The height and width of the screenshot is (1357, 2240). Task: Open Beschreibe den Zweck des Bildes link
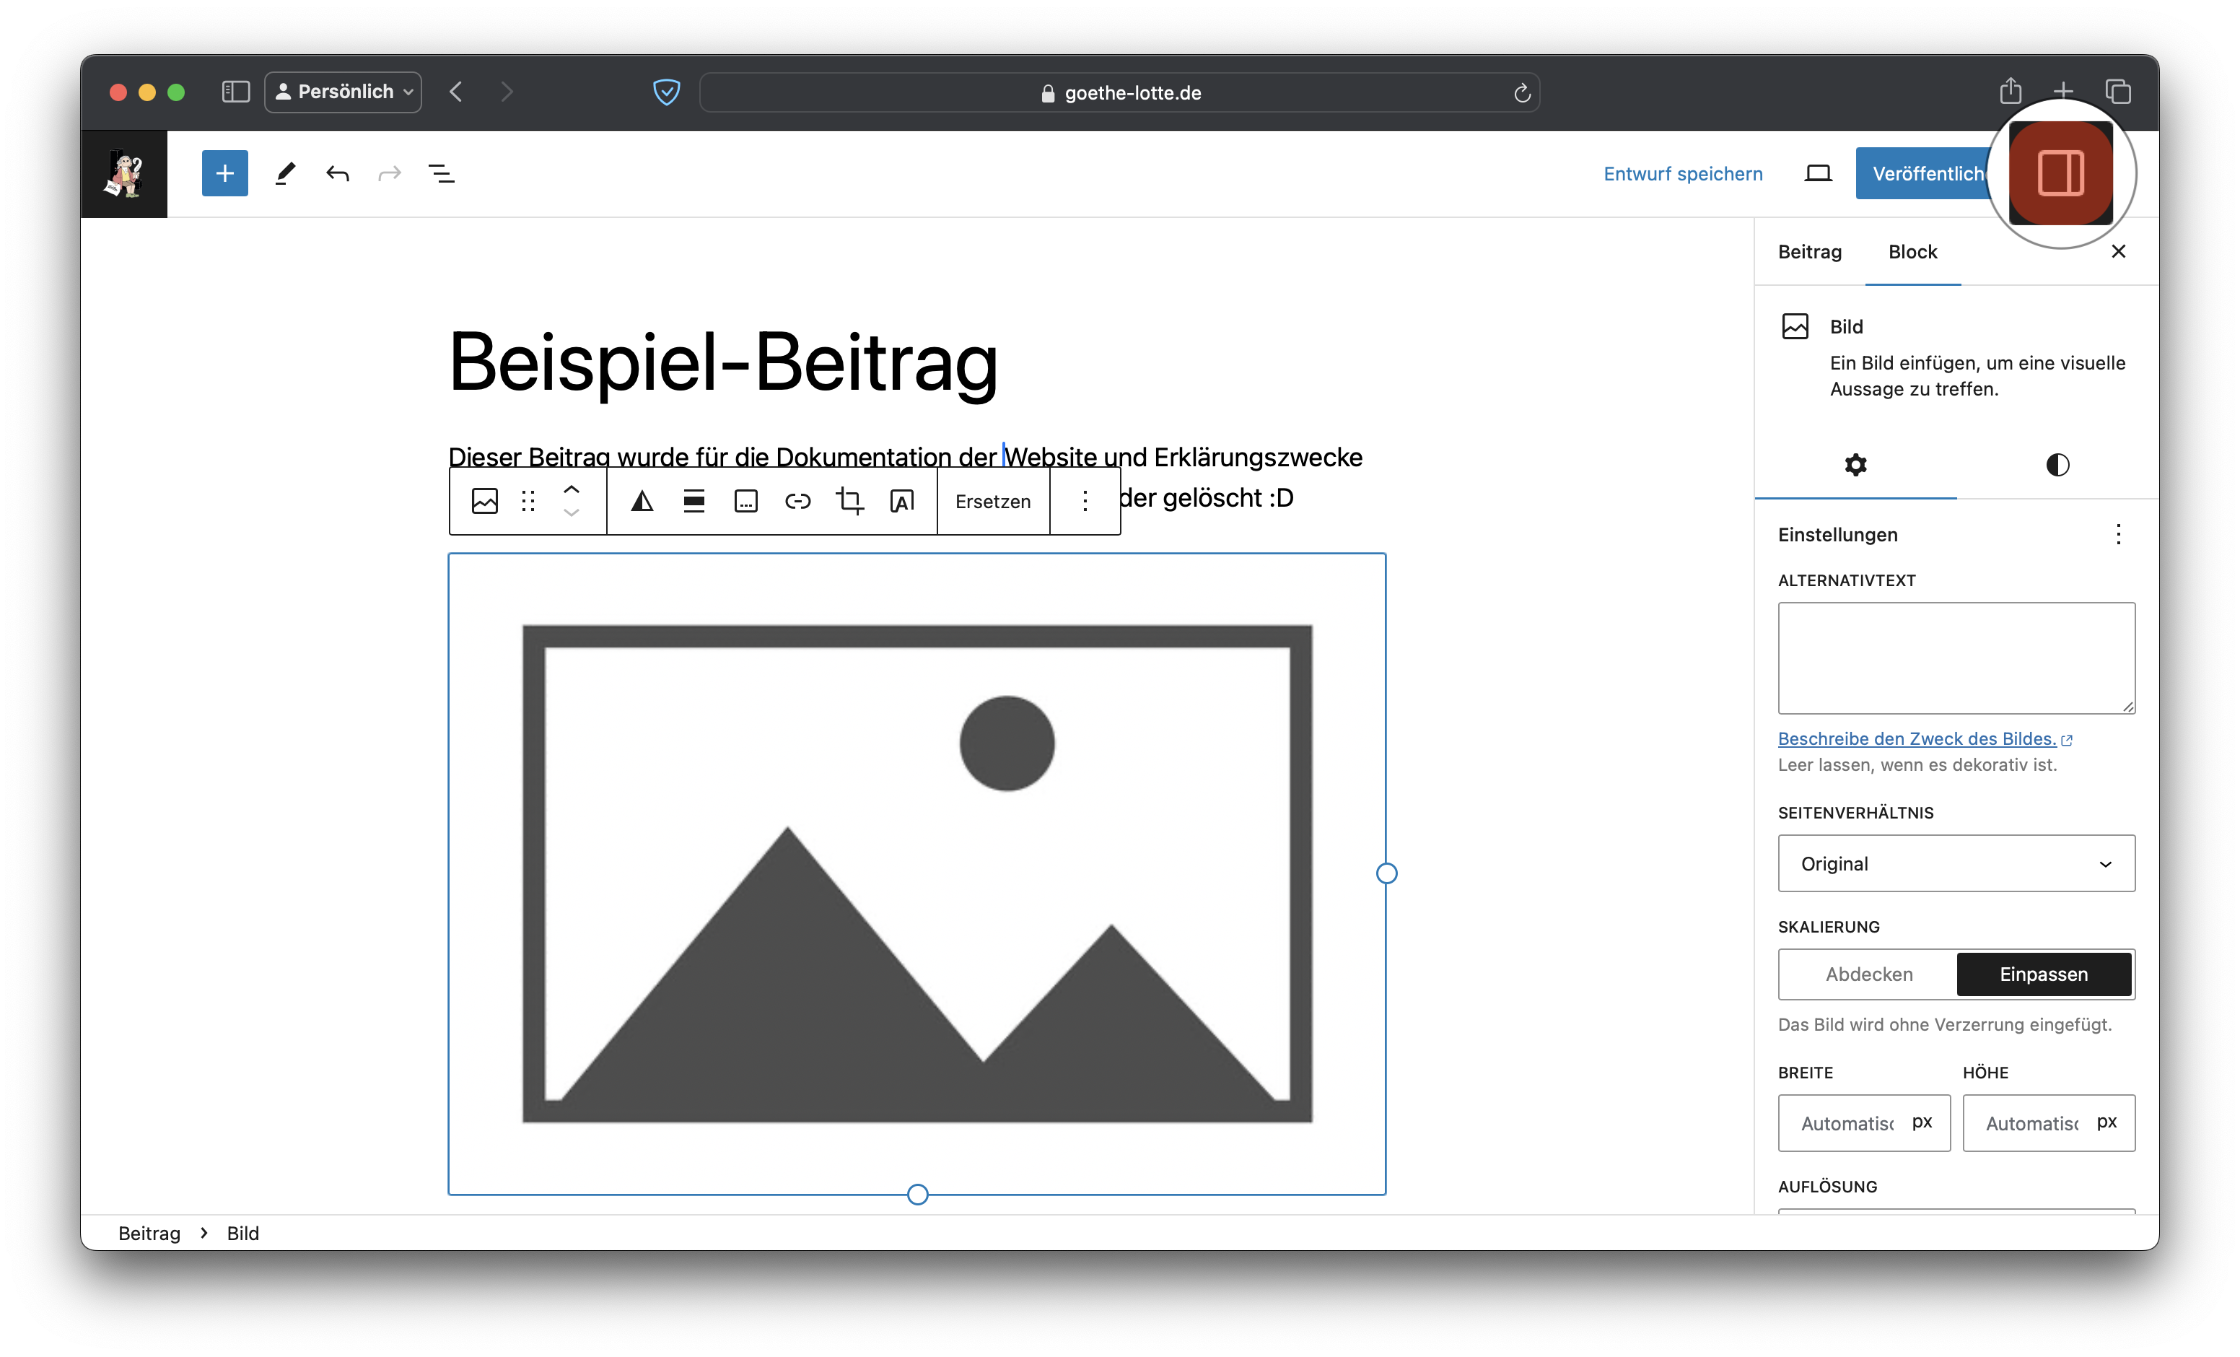coord(1917,738)
